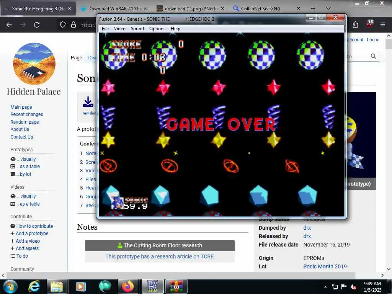Switch to download (1).png tab
The width and height of the screenshot is (392, 294).
tap(191, 9)
